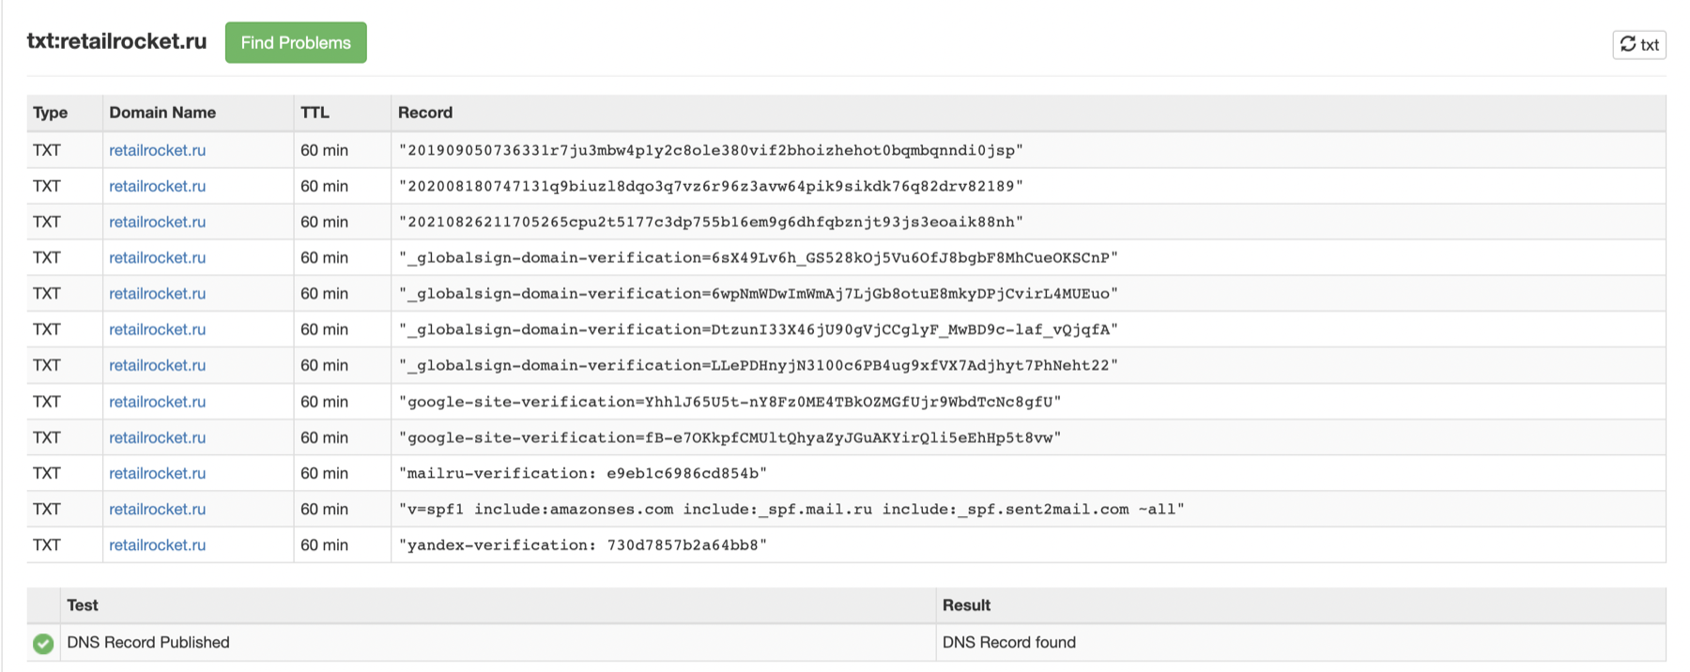1690x672 pixels.
Task: Select globalsign record ending CvirL4MUEuo
Action: pos(759,294)
